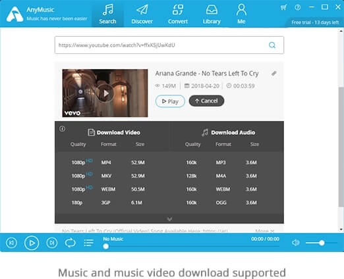Click the 00:00 / 00:00 time display
This screenshot has height=279, width=344.
[265, 239]
